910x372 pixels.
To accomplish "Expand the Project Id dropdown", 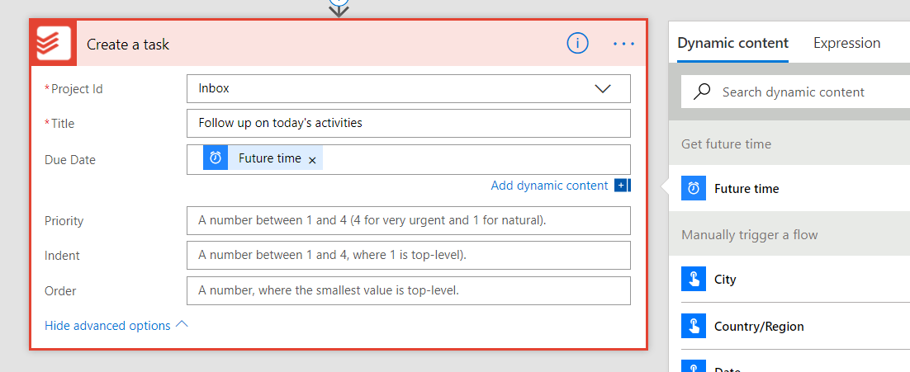I will (602, 88).
